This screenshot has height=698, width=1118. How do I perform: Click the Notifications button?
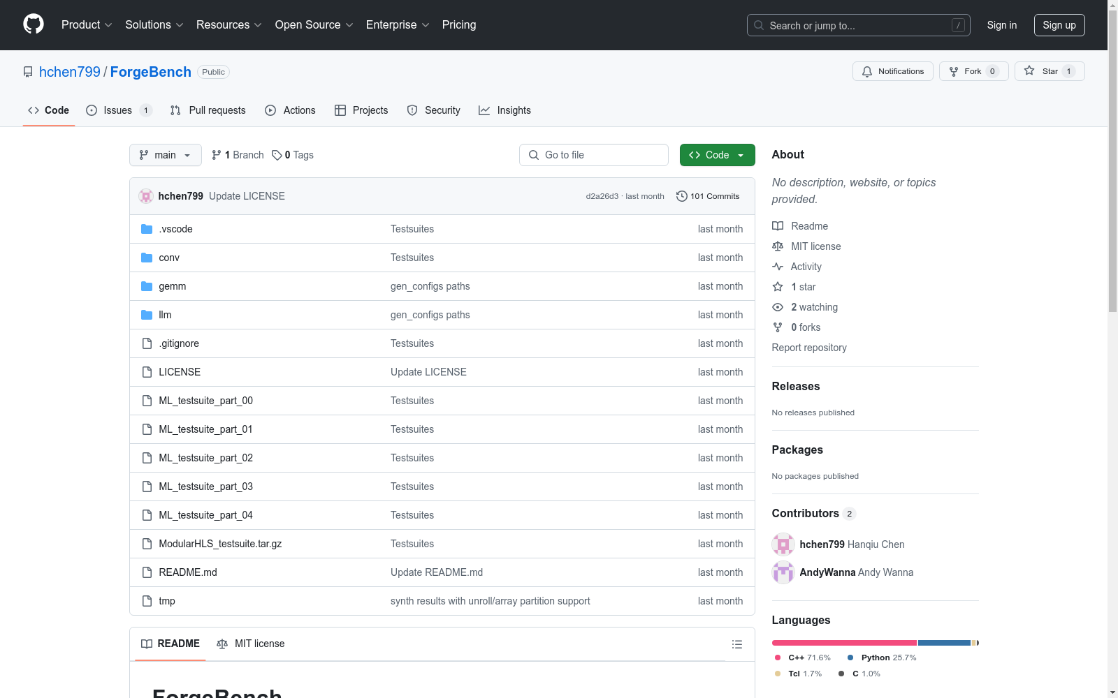tap(893, 71)
